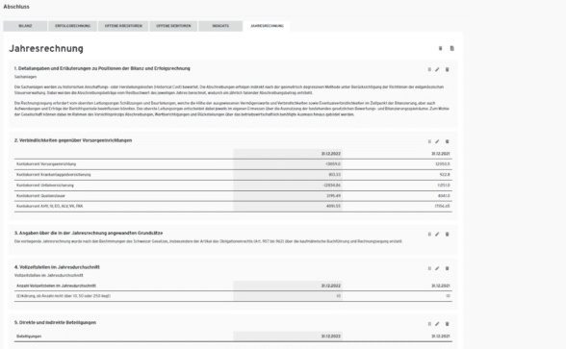Open the Offene Debitoren tab
This screenshot has height=349, width=566.
coord(173,26)
